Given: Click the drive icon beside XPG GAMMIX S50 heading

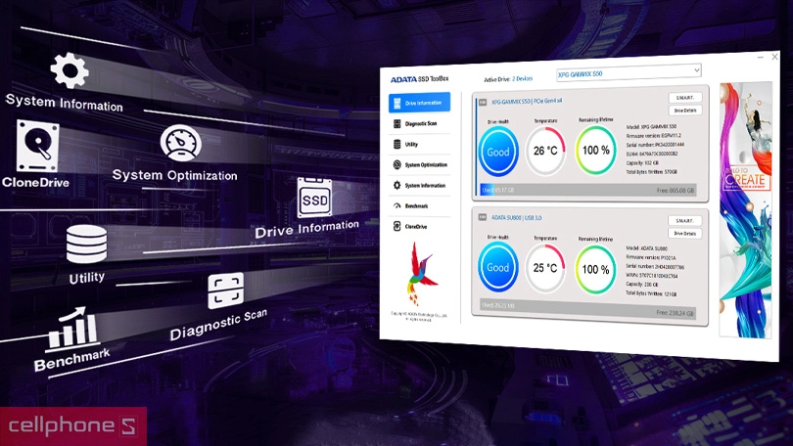Looking at the screenshot, I should [x=483, y=103].
